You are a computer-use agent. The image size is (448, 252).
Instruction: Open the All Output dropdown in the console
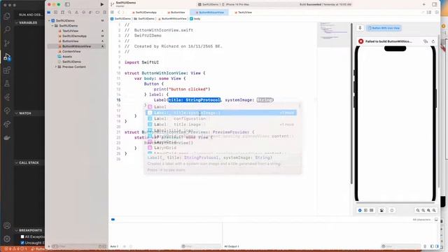pyautogui.click(x=232, y=246)
